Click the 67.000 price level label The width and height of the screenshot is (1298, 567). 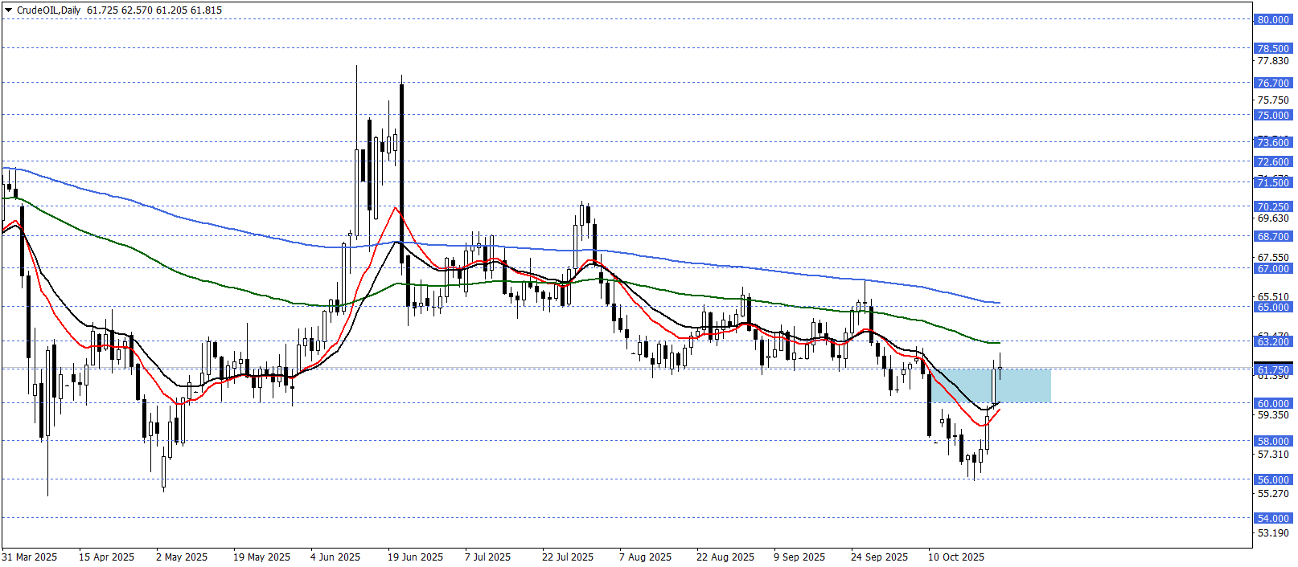click(1272, 268)
